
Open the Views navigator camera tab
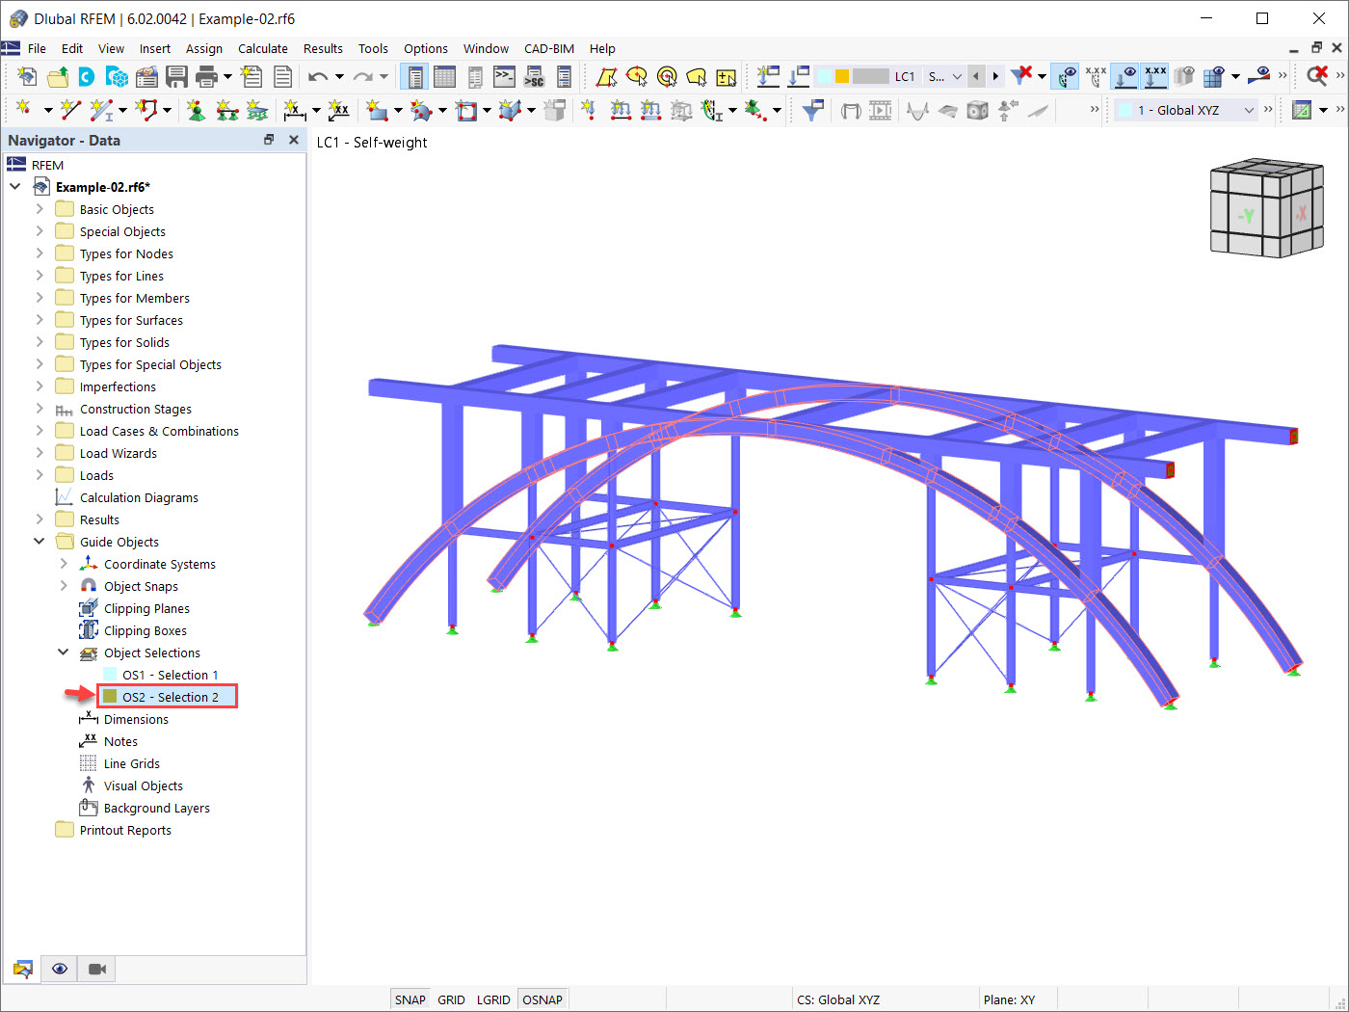coord(96,969)
